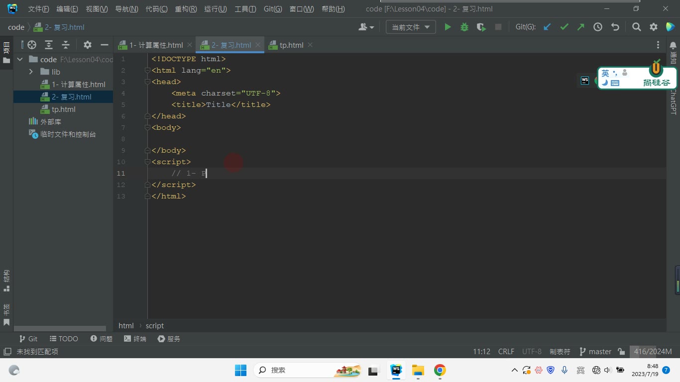Toggle read-only lock icon in status bar

(621, 352)
